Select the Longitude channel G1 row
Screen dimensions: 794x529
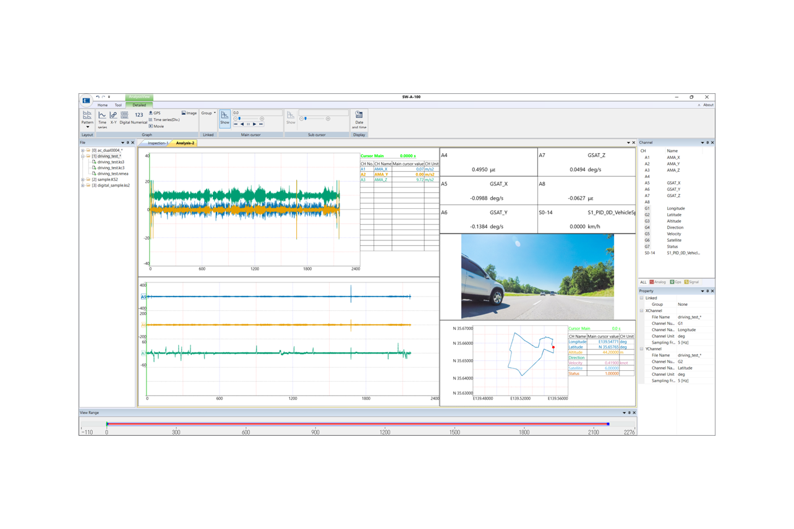[x=676, y=208]
